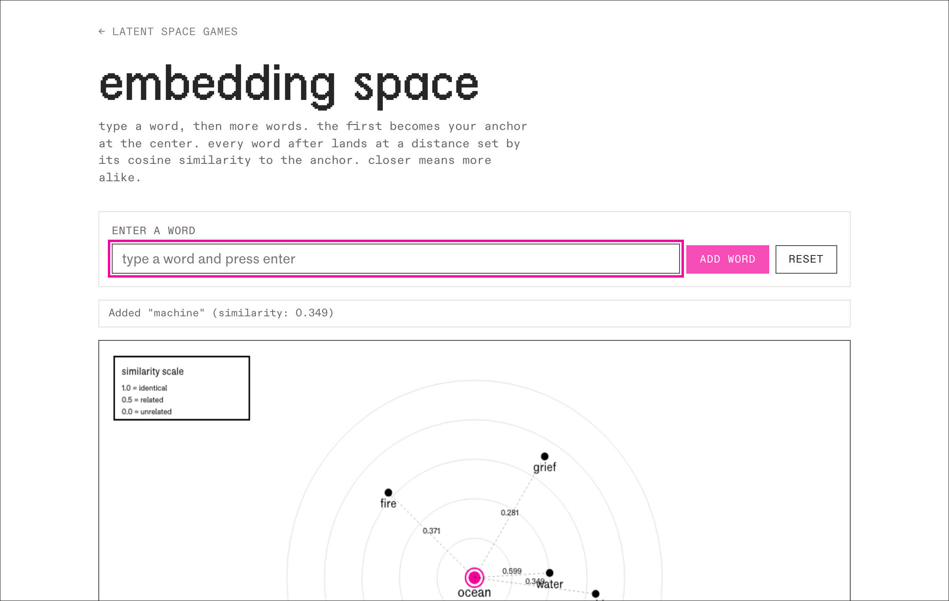This screenshot has height=601, width=949.
Task: Click the 0.599 similarity label
Action: tap(512, 571)
